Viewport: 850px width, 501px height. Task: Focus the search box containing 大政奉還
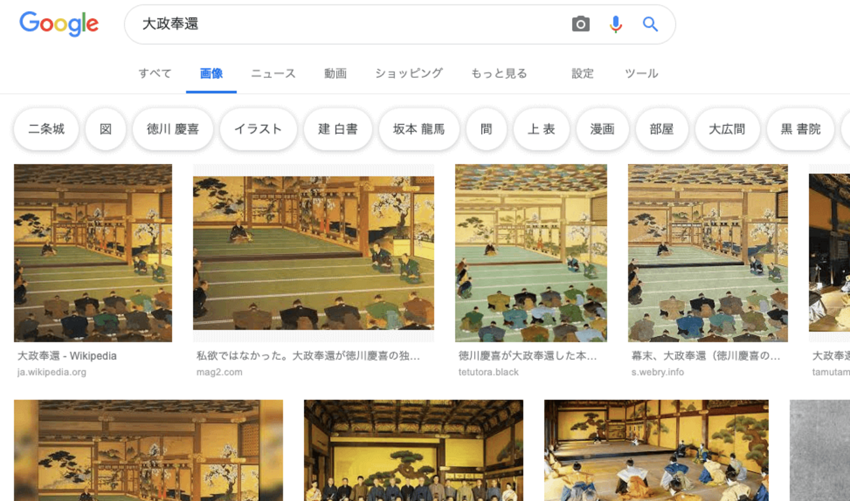[347, 25]
